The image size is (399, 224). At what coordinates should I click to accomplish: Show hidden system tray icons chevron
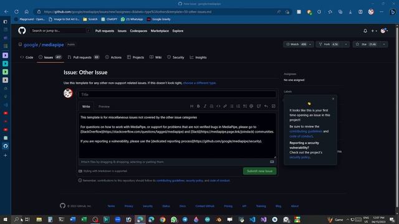(x=347, y=220)
